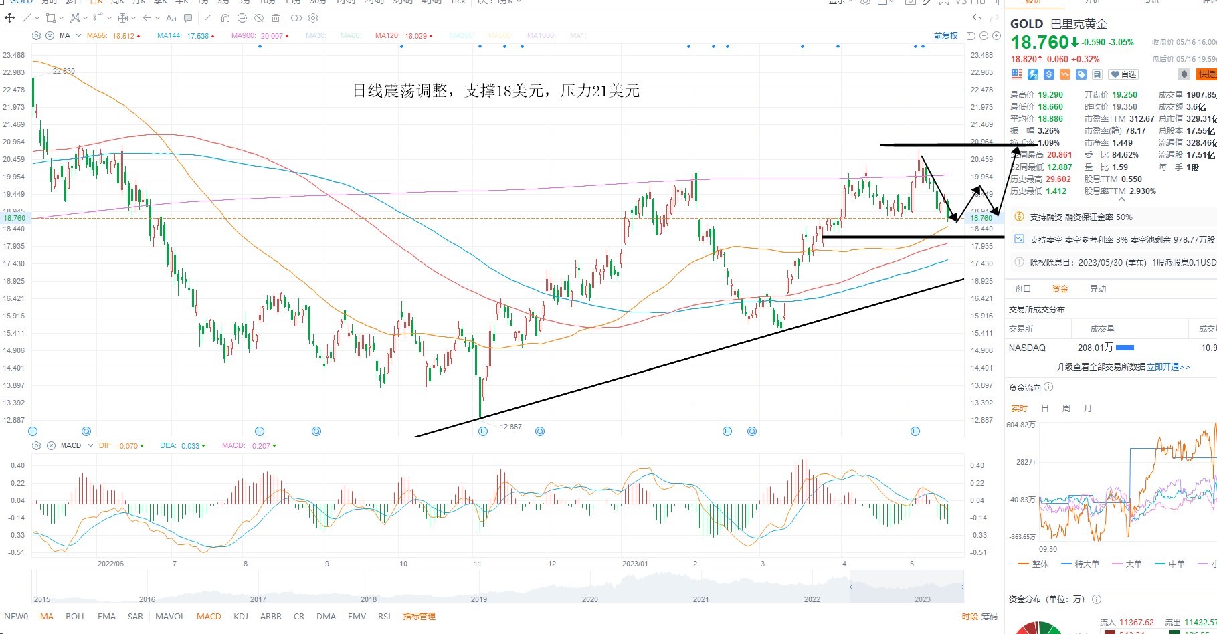Pick the angle line tool
The image size is (1217, 634).
208,18
